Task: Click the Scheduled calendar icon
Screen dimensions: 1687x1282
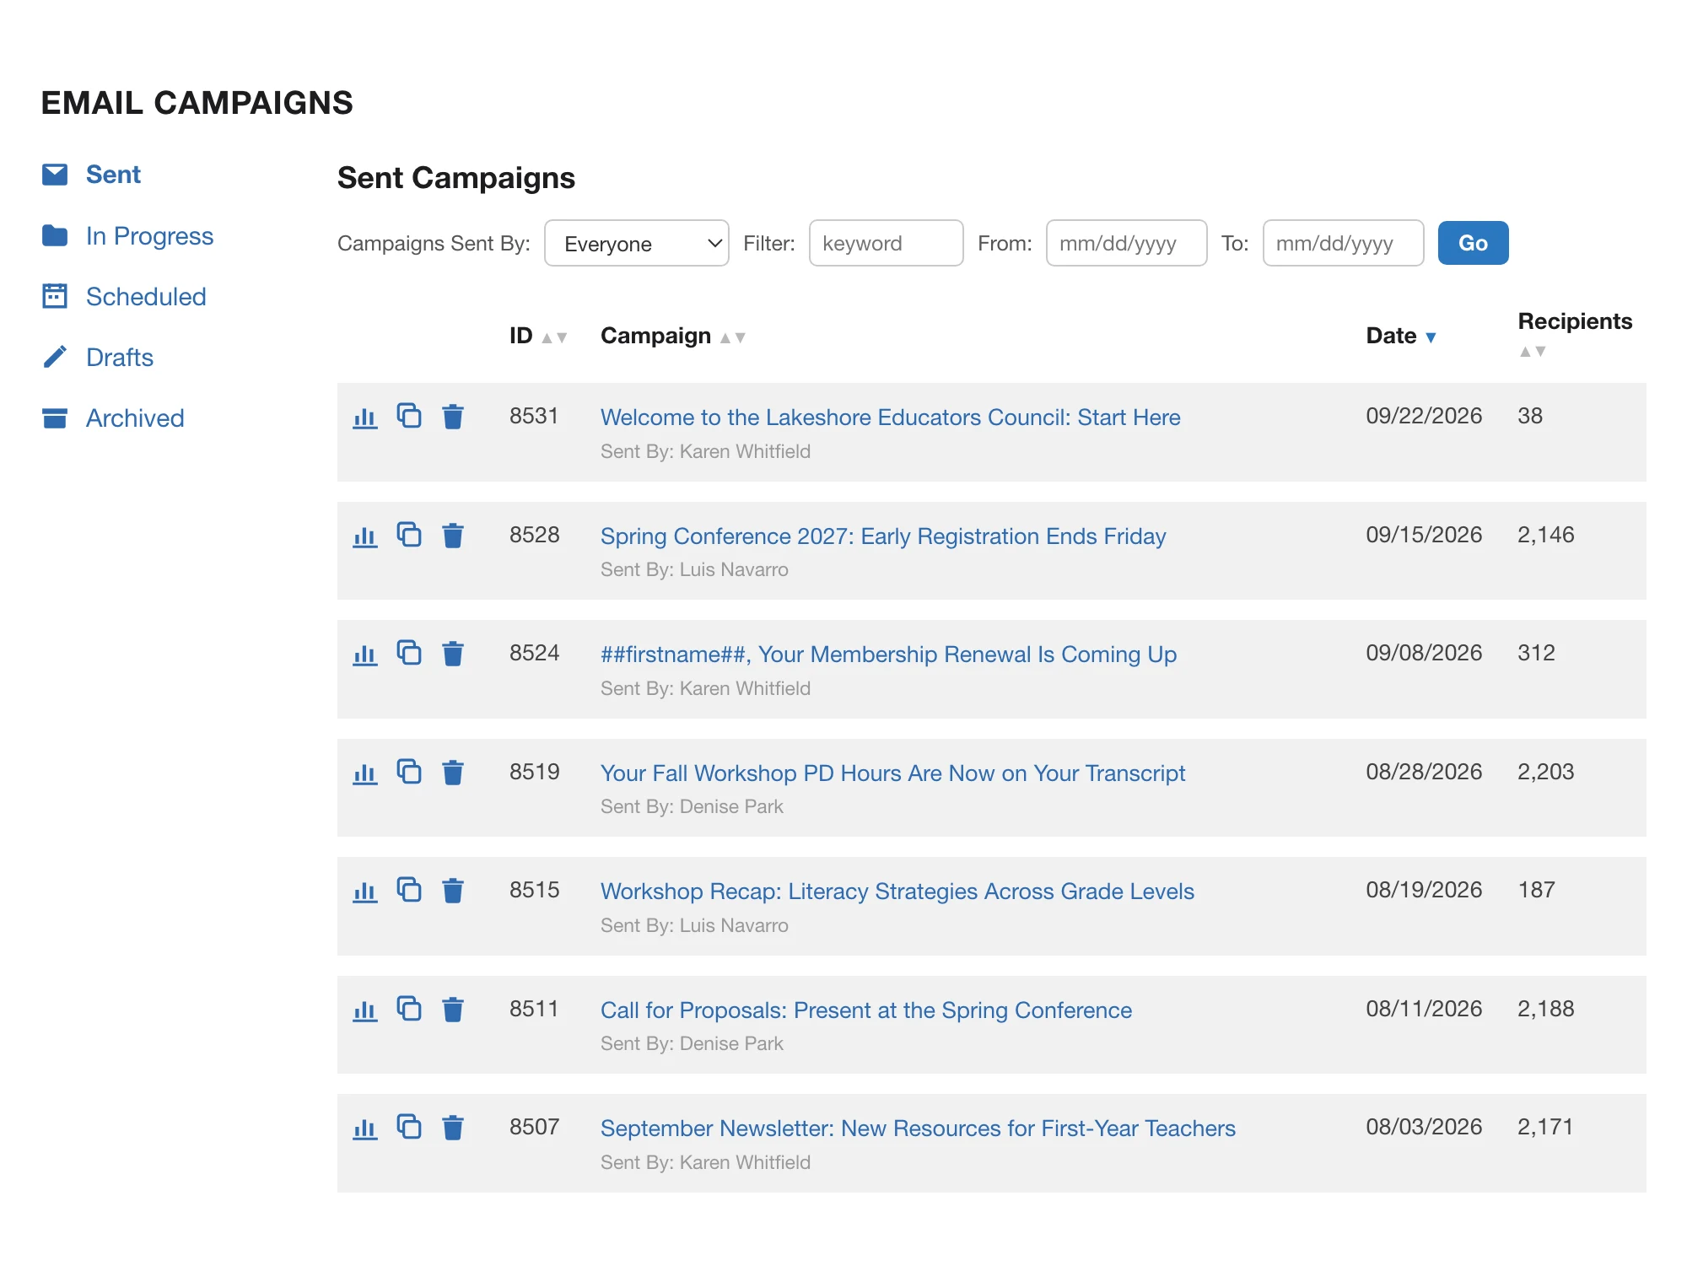Action: pos(55,296)
